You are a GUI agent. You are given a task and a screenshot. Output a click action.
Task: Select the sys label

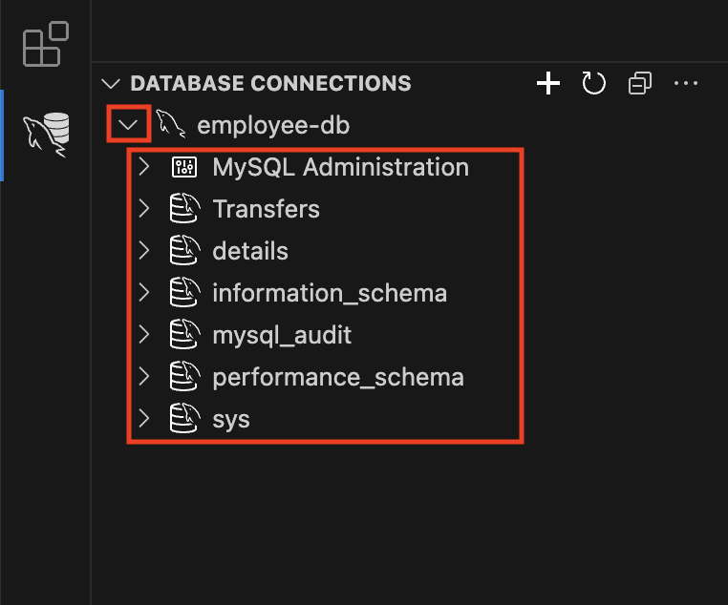click(x=231, y=421)
